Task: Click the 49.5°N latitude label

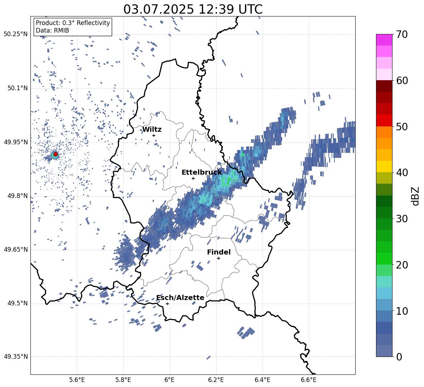Action: 18,303
